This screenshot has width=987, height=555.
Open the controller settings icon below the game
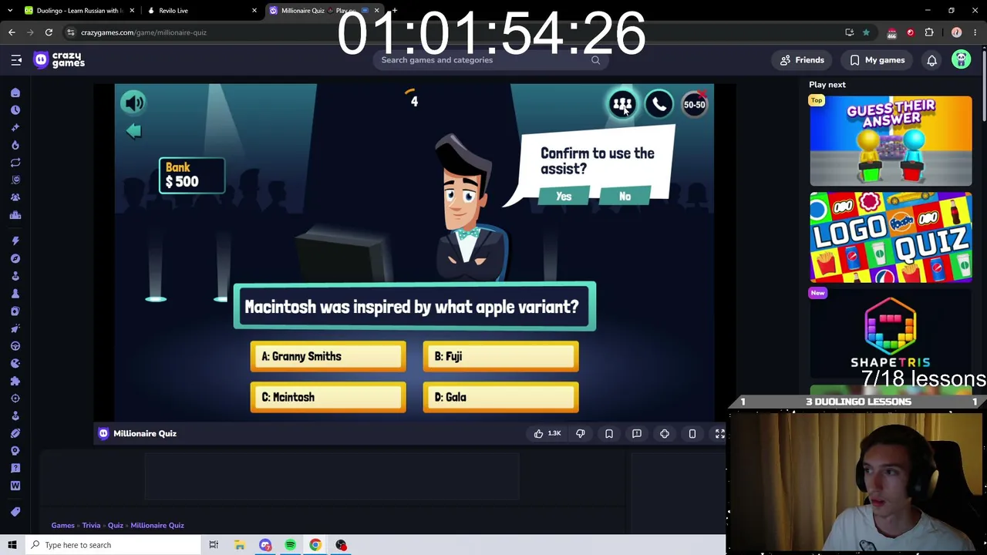click(665, 433)
